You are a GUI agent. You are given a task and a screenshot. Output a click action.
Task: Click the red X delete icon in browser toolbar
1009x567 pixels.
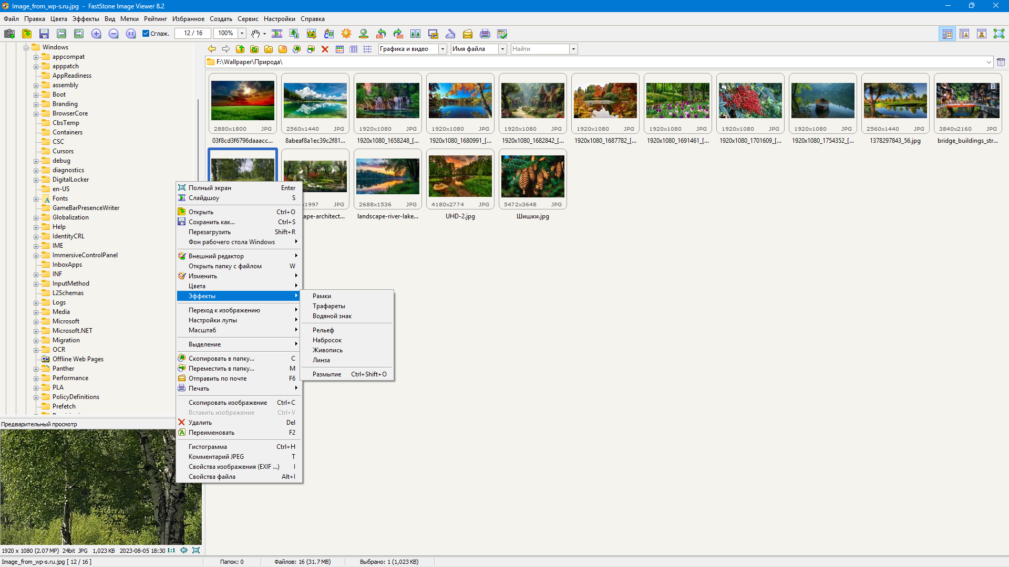click(325, 49)
